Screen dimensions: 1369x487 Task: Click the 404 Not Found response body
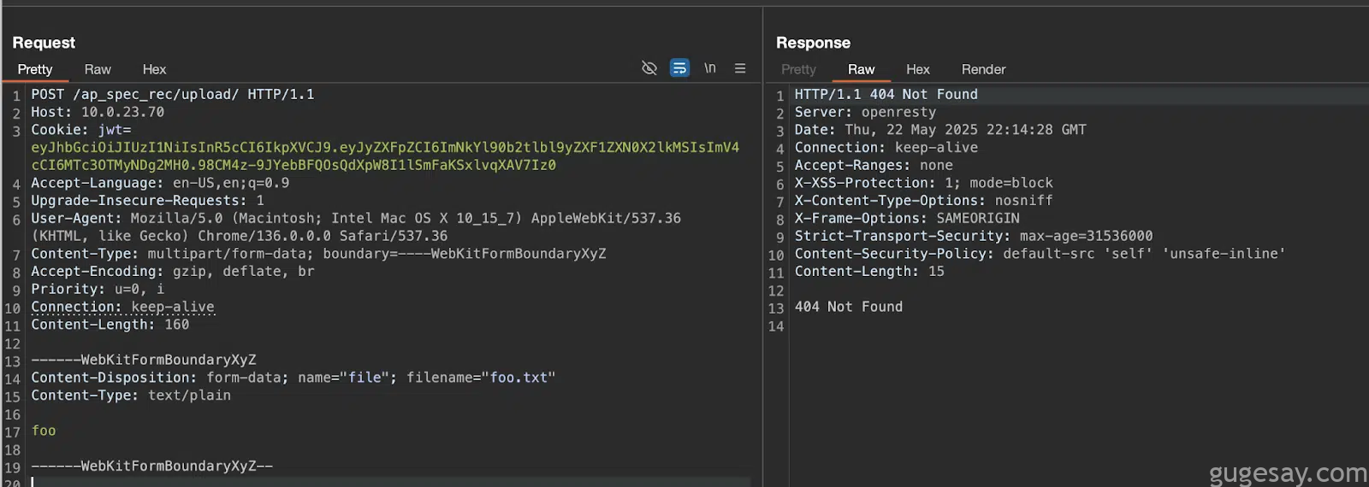(848, 307)
